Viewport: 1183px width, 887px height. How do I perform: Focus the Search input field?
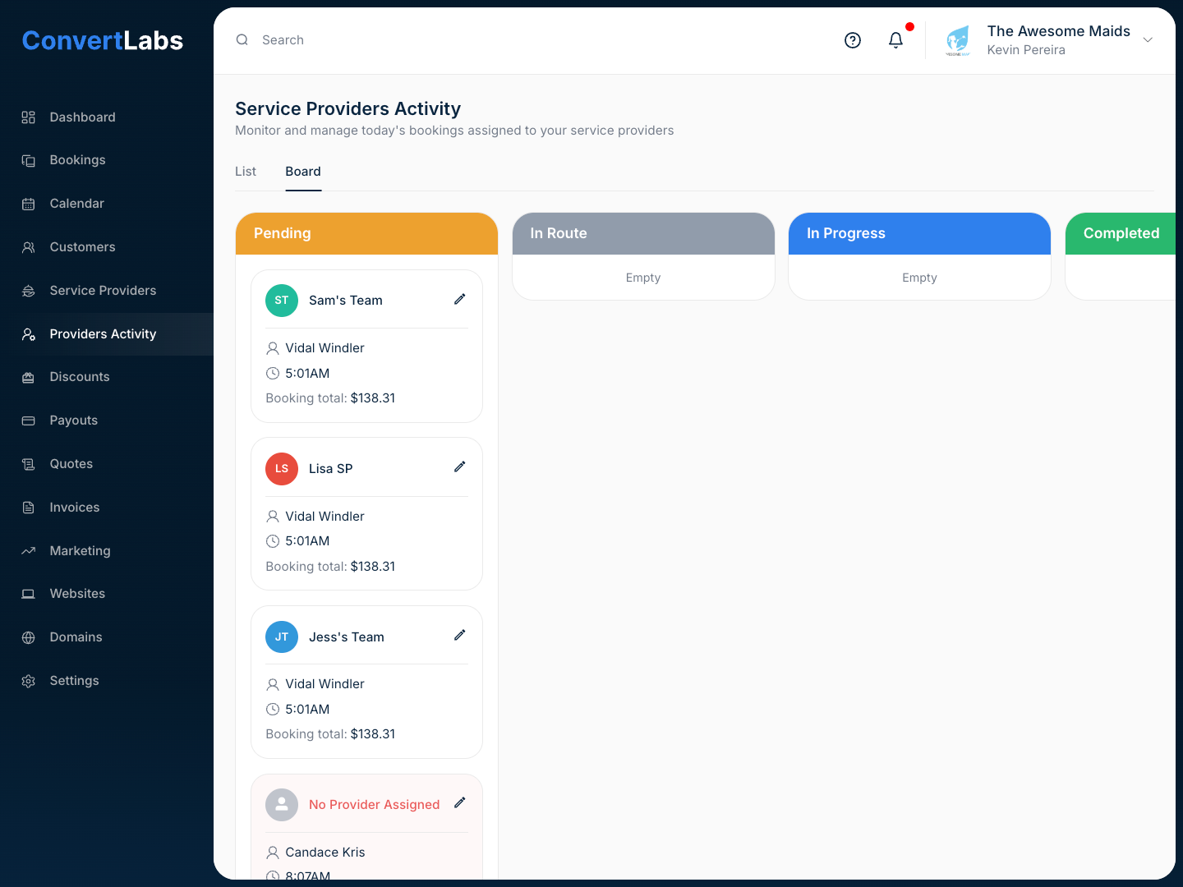coord(526,40)
